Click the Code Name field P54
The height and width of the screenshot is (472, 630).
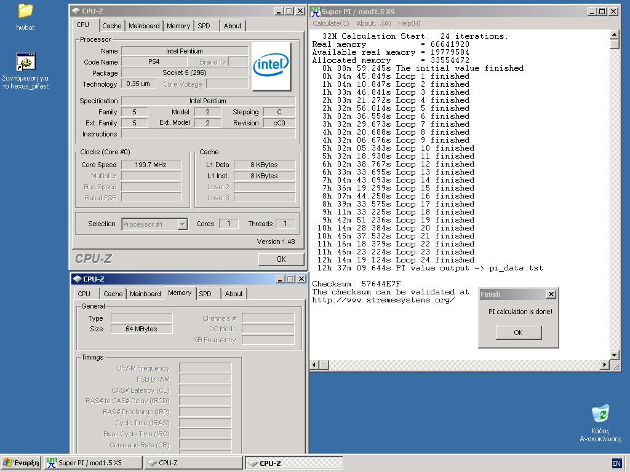[x=154, y=62]
